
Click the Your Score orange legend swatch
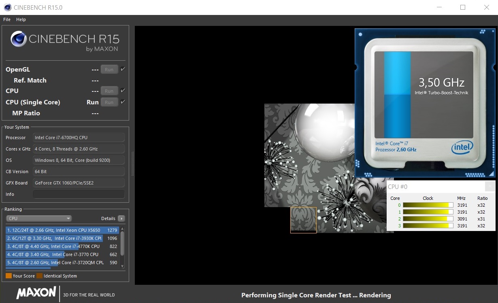[9, 276]
